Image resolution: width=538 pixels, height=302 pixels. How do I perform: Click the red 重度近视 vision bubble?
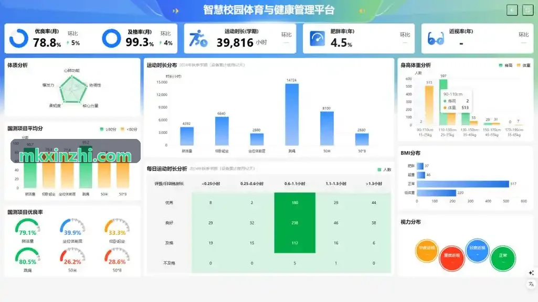pyautogui.click(x=451, y=258)
